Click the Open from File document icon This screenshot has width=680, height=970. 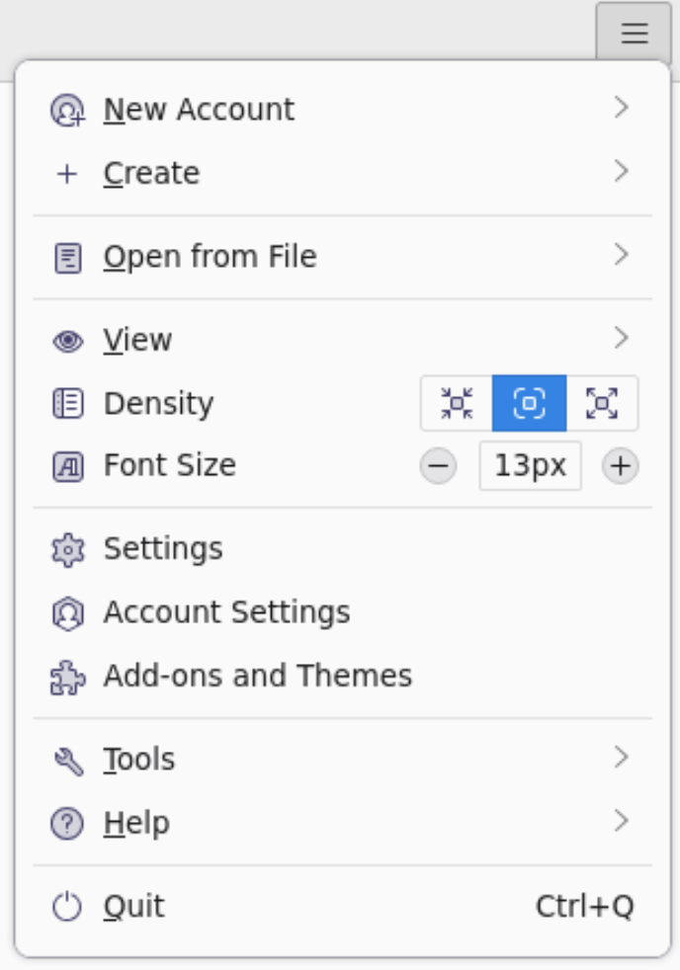[68, 258]
